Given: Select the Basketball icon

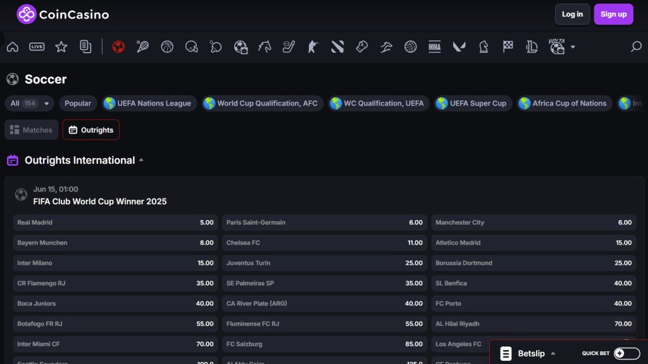Looking at the screenshot, I should [167, 47].
